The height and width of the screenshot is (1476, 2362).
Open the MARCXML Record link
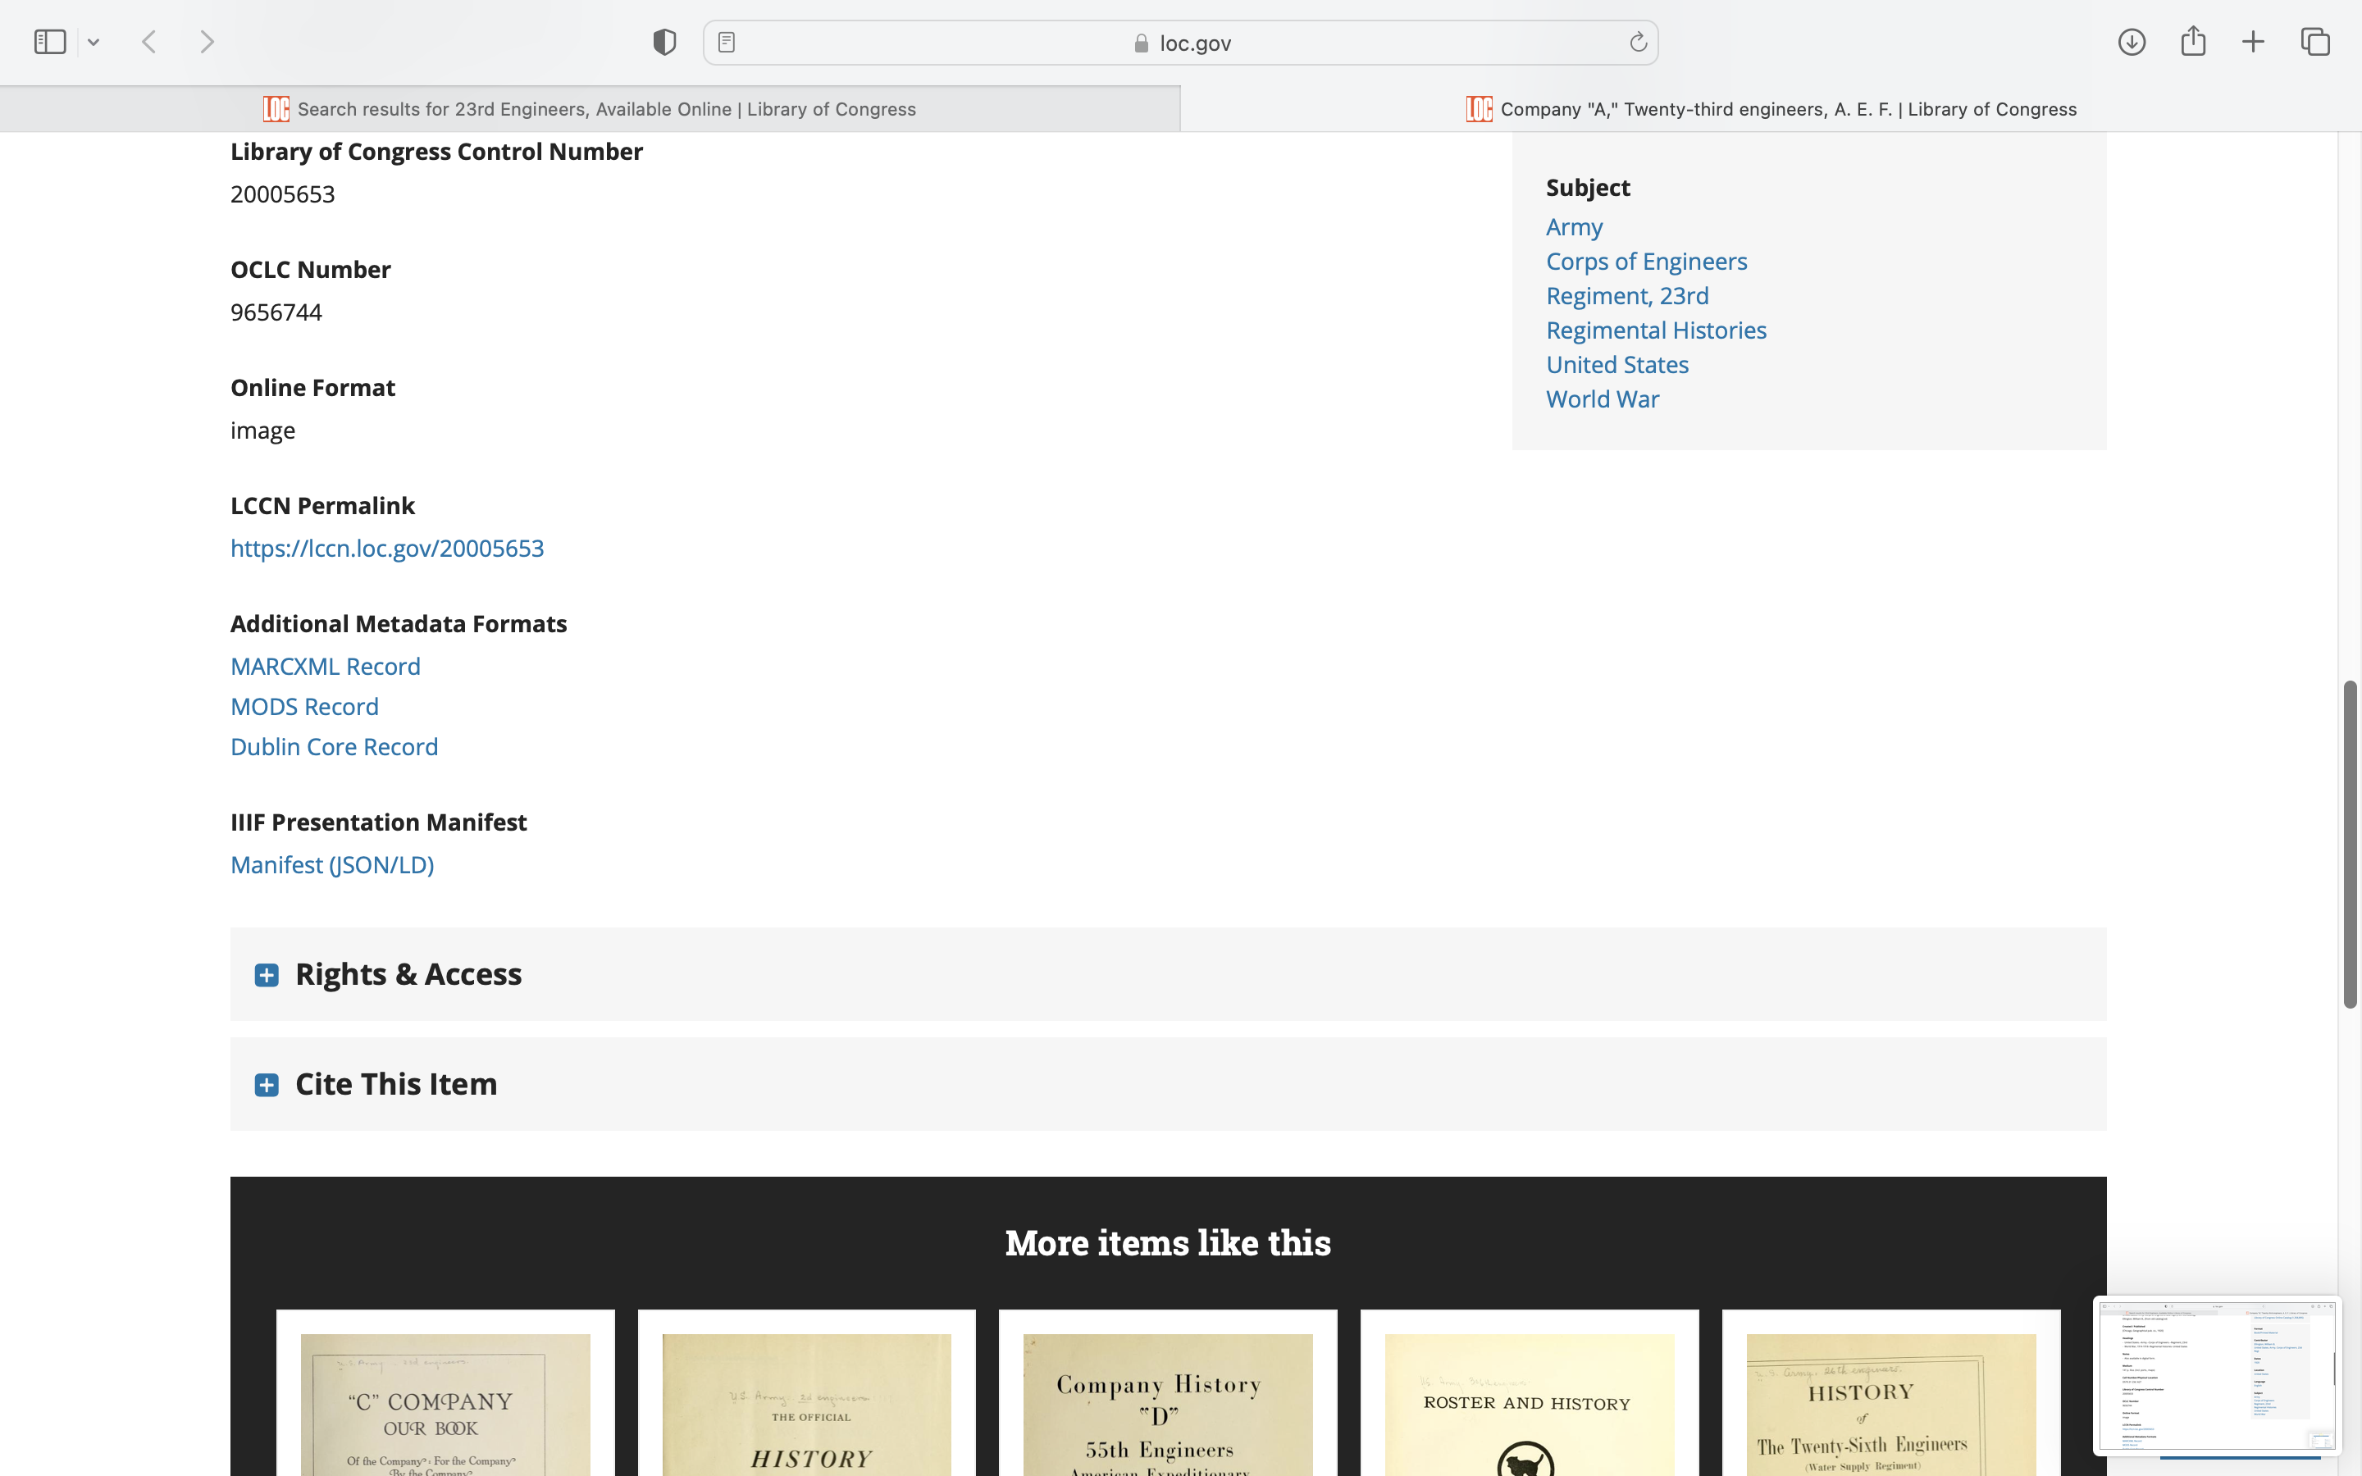325,666
